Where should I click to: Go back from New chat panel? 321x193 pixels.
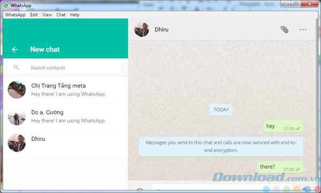15,49
